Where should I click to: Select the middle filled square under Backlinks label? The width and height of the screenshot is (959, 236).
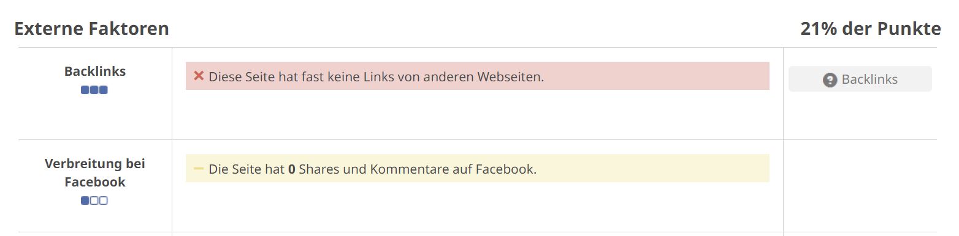click(94, 90)
